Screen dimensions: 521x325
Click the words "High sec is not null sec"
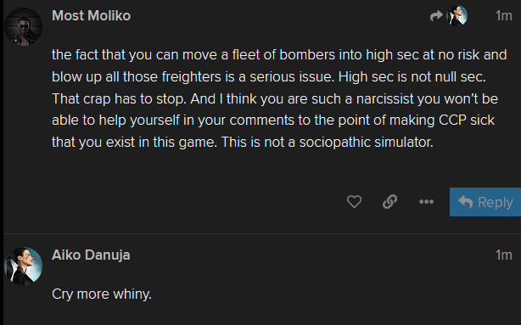[x=412, y=76]
